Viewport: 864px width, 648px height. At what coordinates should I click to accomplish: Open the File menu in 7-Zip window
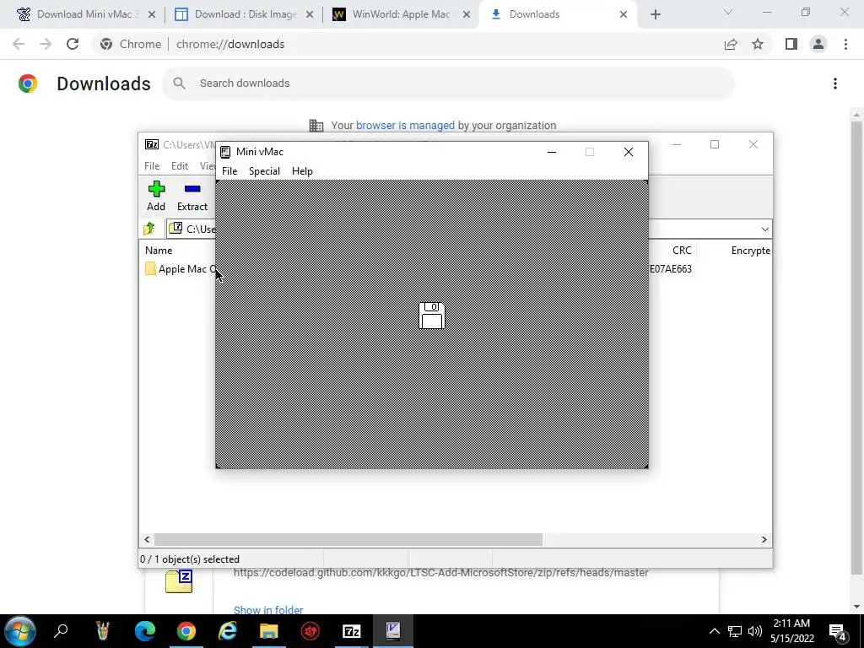(152, 166)
